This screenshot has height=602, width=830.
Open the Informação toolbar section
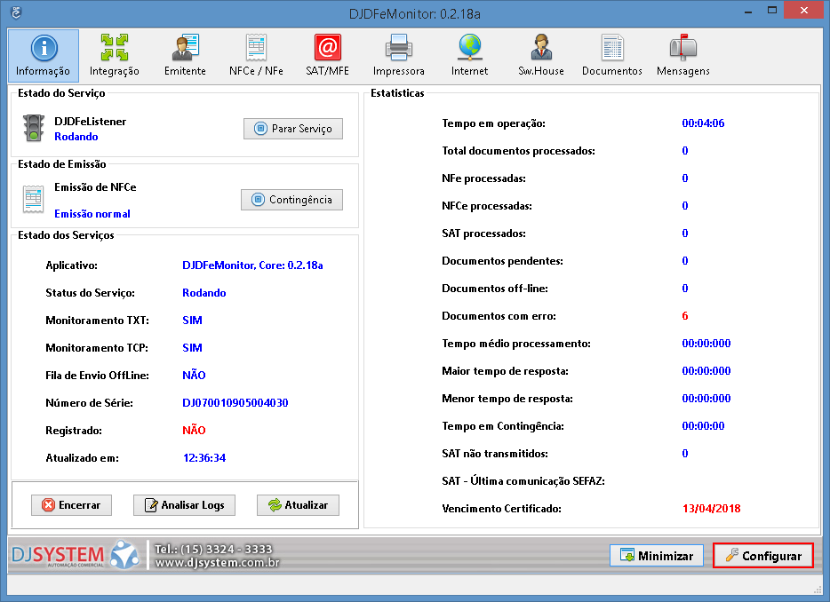[44, 56]
